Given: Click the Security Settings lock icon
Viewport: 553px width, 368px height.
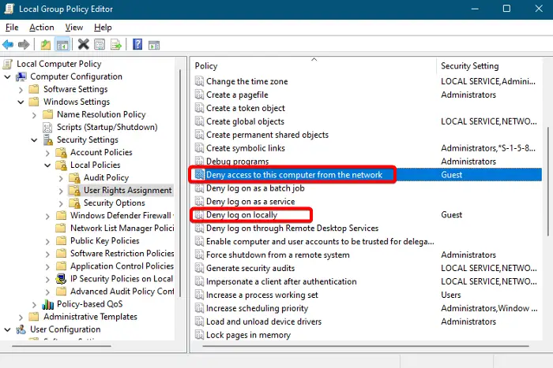Looking at the screenshot, I should pos(48,139).
